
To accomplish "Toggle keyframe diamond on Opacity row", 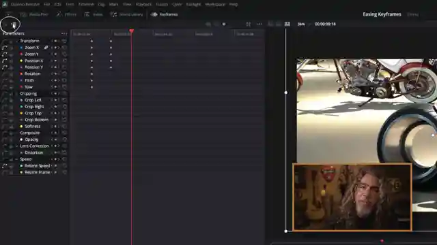I will (55, 140).
